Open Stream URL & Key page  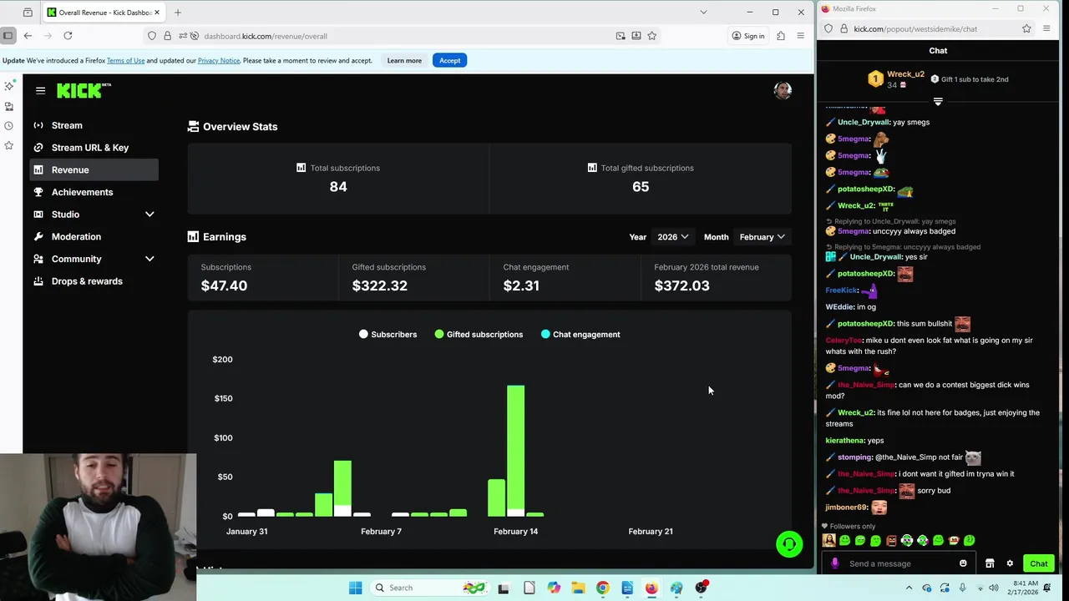94,148
